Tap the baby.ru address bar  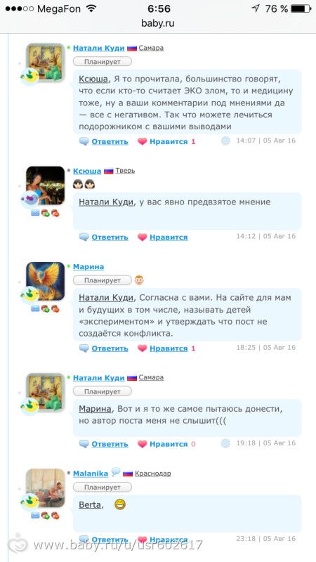[158, 24]
